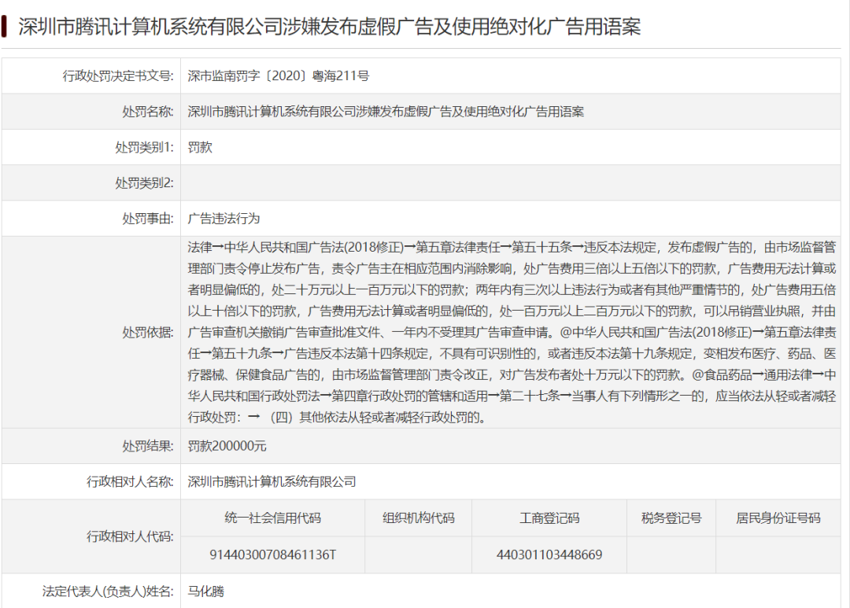This screenshot has width=850, height=608.
Task: Click the column header 税务登记号
Action: pyautogui.click(x=671, y=518)
